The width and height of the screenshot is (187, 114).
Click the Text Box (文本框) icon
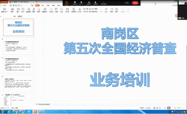click(x=67, y=9)
